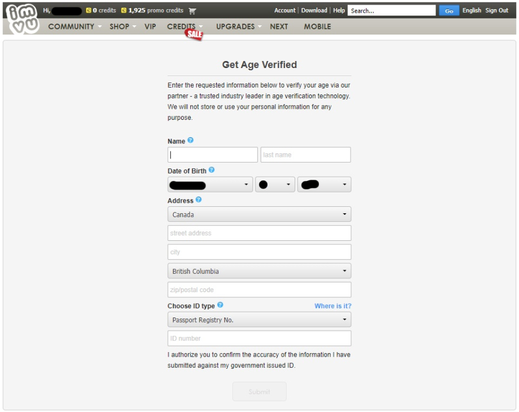The width and height of the screenshot is (519, 412).
Task: Open the birth year dropdown
Action: point(324,184)
